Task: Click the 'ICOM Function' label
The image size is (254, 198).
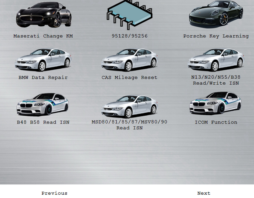Action: point(216,122)
